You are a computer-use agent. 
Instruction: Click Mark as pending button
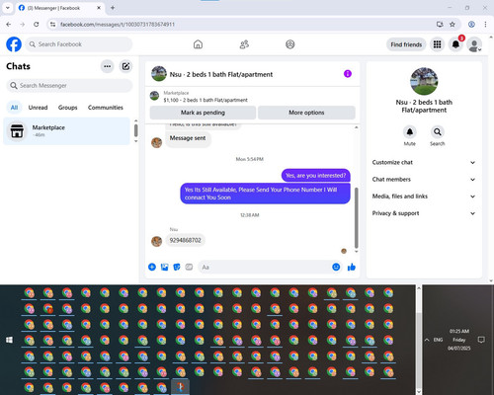click(203, 113)
